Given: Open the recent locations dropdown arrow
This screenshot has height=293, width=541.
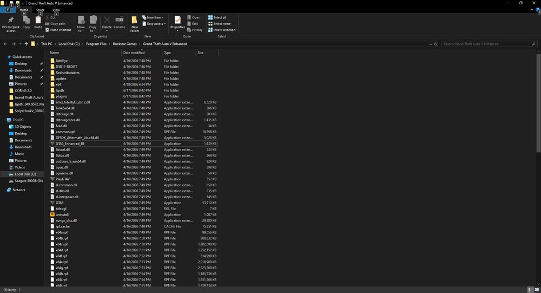Looking at the screenshot, I should click(x=21, y=44).
